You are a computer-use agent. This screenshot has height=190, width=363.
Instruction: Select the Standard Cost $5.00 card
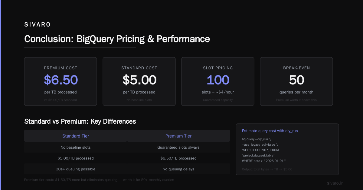[139, 81]
